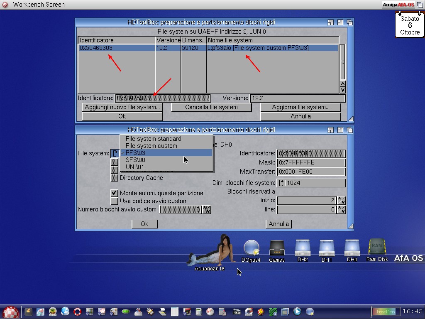The width and height of the screenshot is (425, 319).
Task: Select 'File system standard' menu entry
Action: pyautogui.click(x=153, y=139)
